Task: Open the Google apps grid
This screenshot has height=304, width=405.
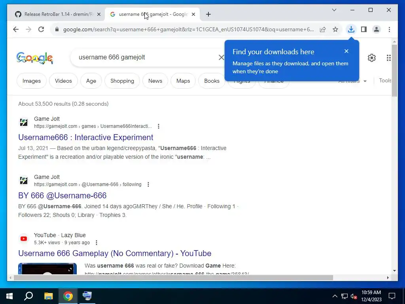Action: [x=388, y=58]
